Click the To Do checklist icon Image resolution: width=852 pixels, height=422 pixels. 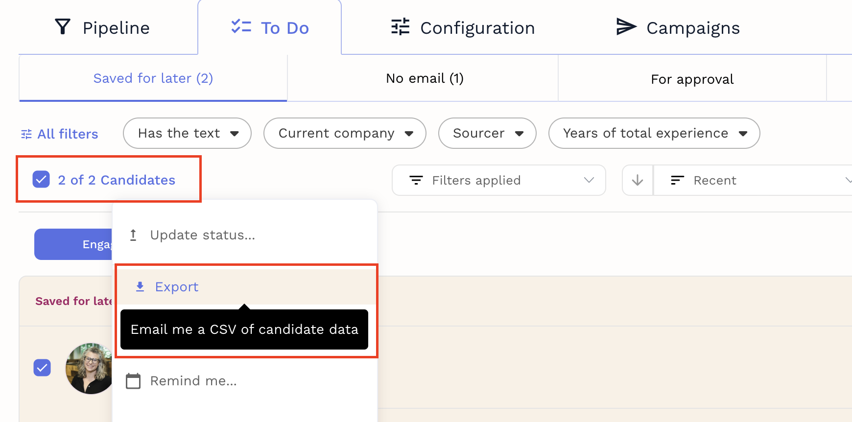pos(241,27)
